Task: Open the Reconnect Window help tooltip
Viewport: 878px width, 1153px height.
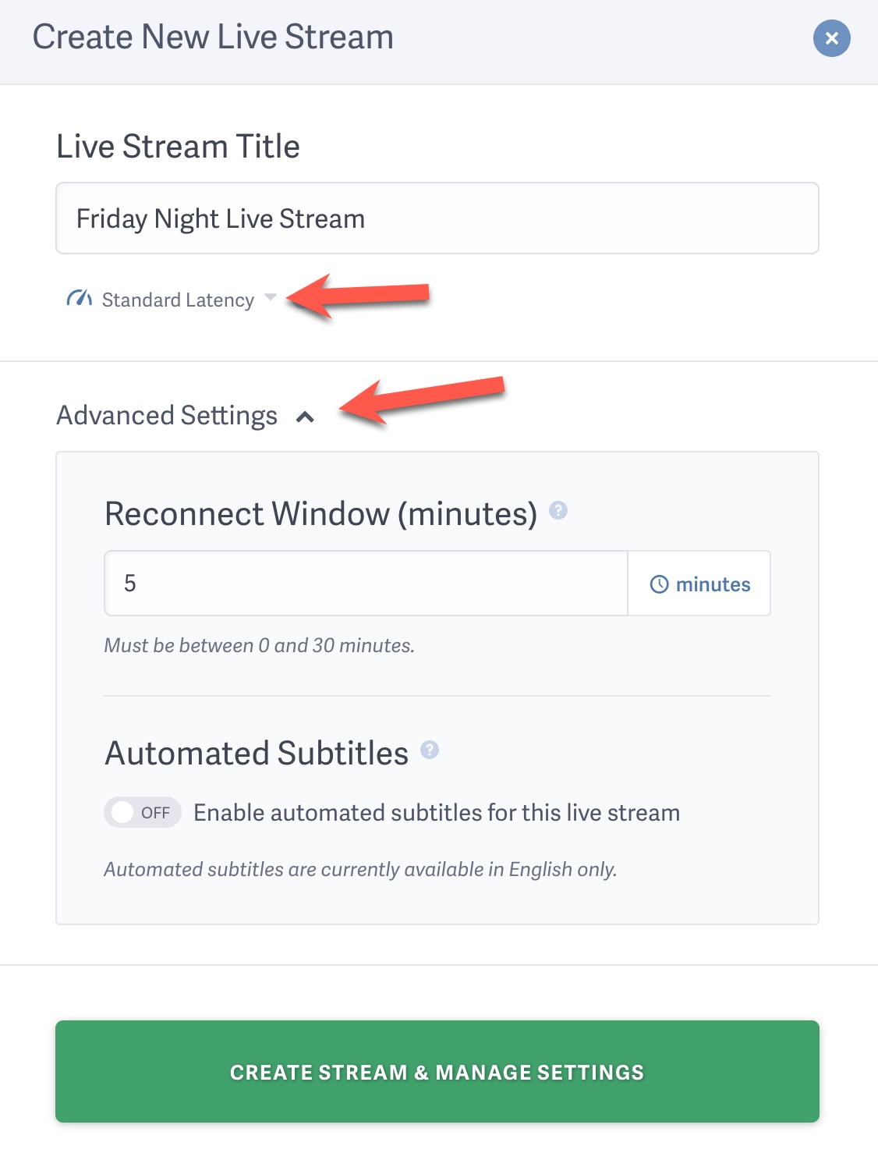Action: click(x=559, y=512)
